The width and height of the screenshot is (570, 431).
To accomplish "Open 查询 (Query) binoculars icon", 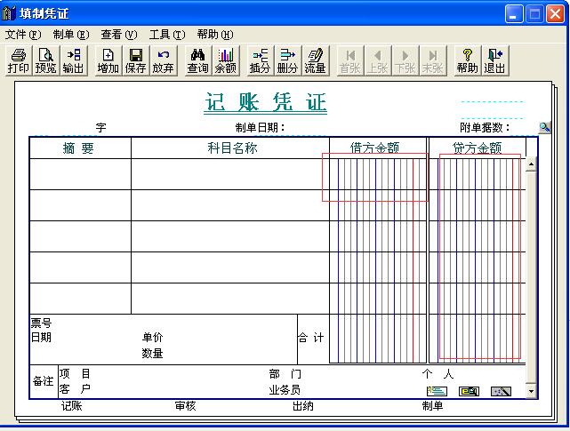I will (197, 60).
